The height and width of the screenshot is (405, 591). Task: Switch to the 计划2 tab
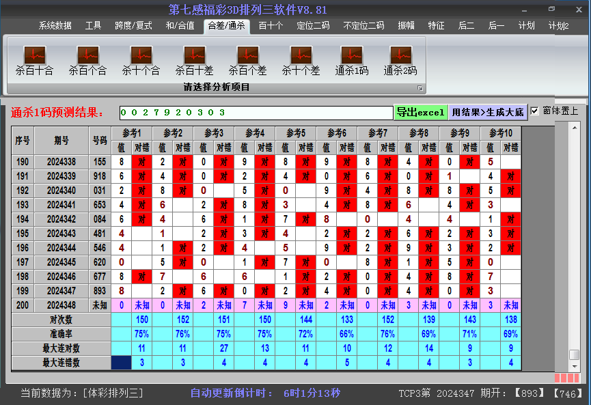point(559,26)
